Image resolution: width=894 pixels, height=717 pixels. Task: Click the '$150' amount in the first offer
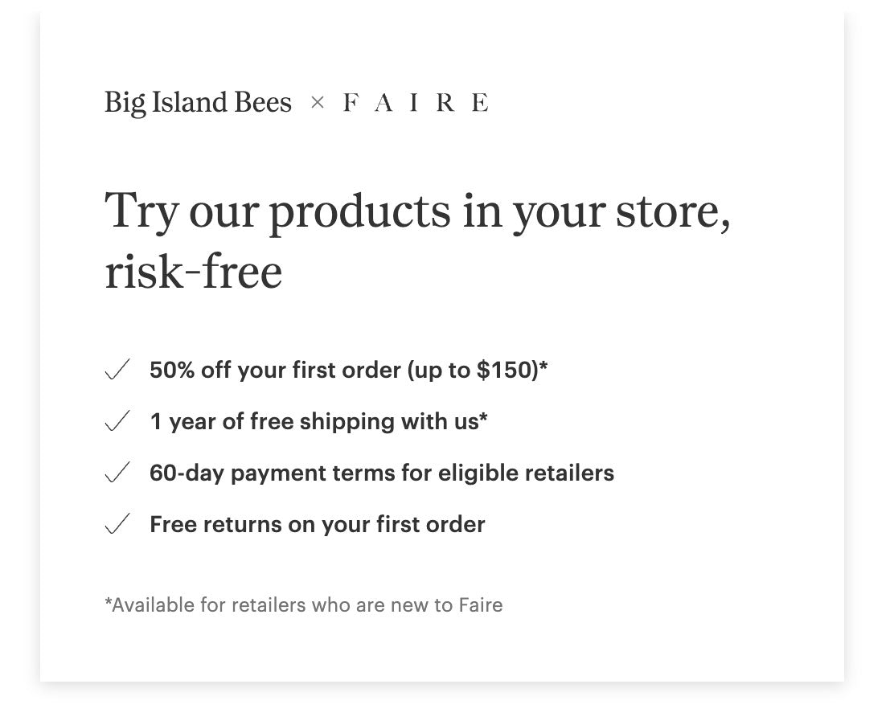(505, 370)
